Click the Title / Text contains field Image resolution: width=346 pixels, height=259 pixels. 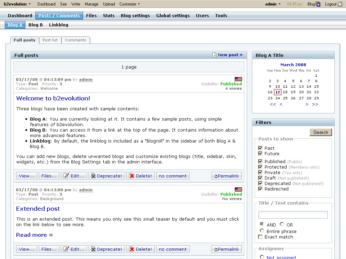point(293,215)
